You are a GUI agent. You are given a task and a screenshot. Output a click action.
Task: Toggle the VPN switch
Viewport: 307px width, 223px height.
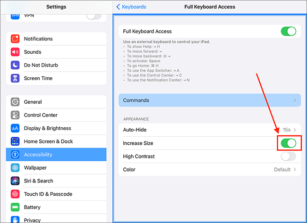94,16
